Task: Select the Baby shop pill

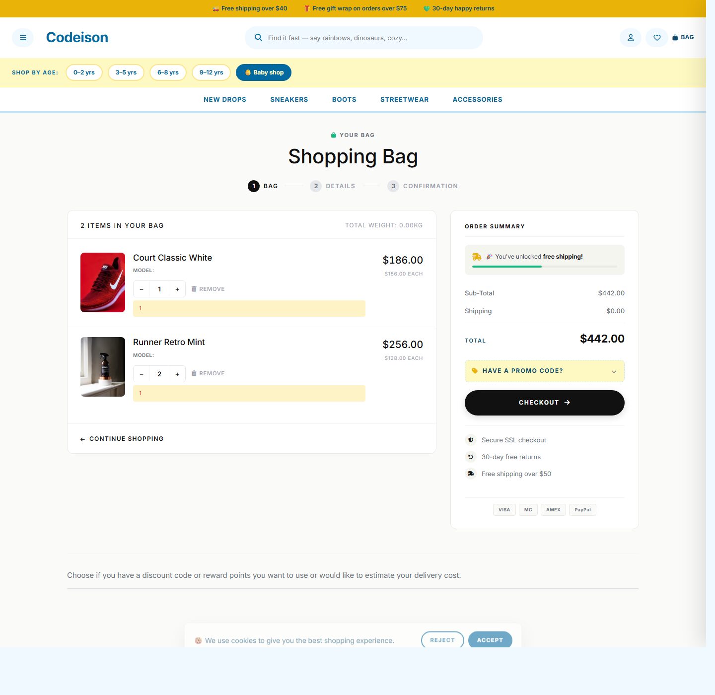Action: (x=264, y=72)
